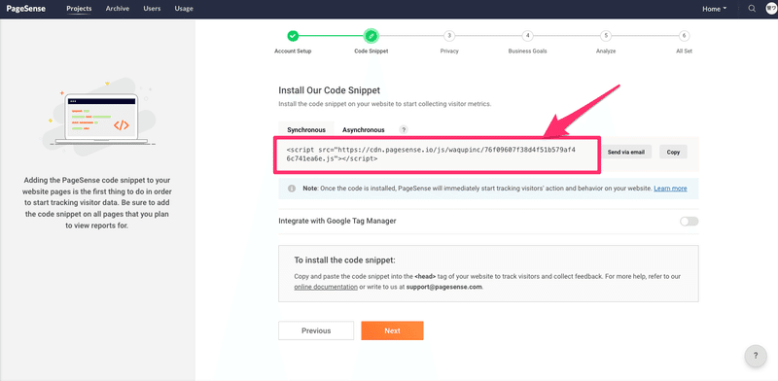Open the help question mark bubble
Image resolution: width=778 pixels, height=381 pixels.
(x=756, y=356)
